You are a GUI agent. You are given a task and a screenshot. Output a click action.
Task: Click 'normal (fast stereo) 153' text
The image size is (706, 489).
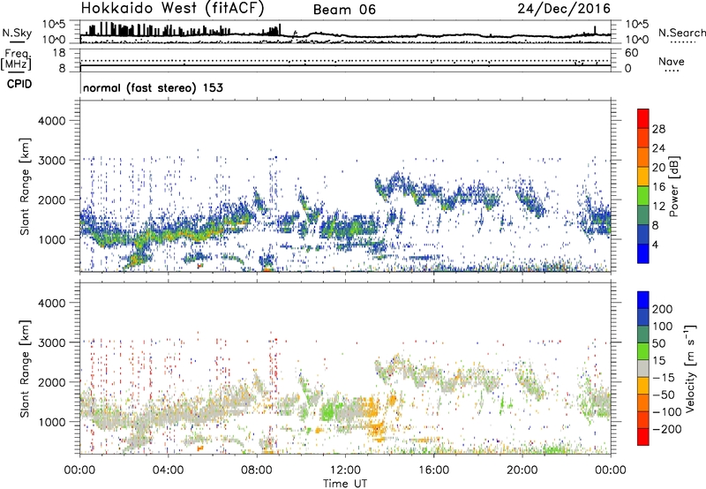(x=153, y=87)
